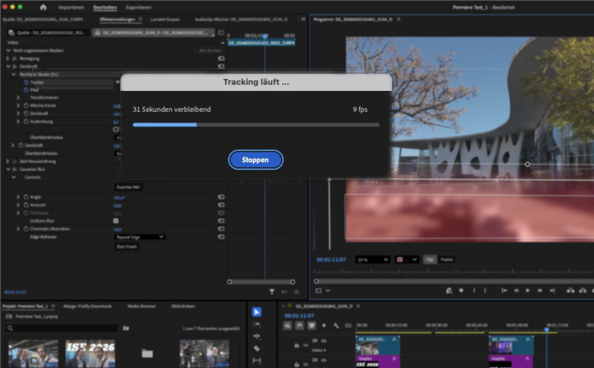Screen dimensions: 594x368
Task: Stop the tracking with Stoppen
Action: click(255, 160)
